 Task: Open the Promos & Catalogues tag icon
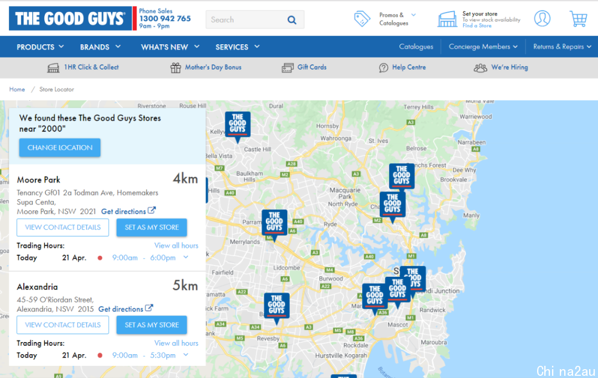coord(362,19)
